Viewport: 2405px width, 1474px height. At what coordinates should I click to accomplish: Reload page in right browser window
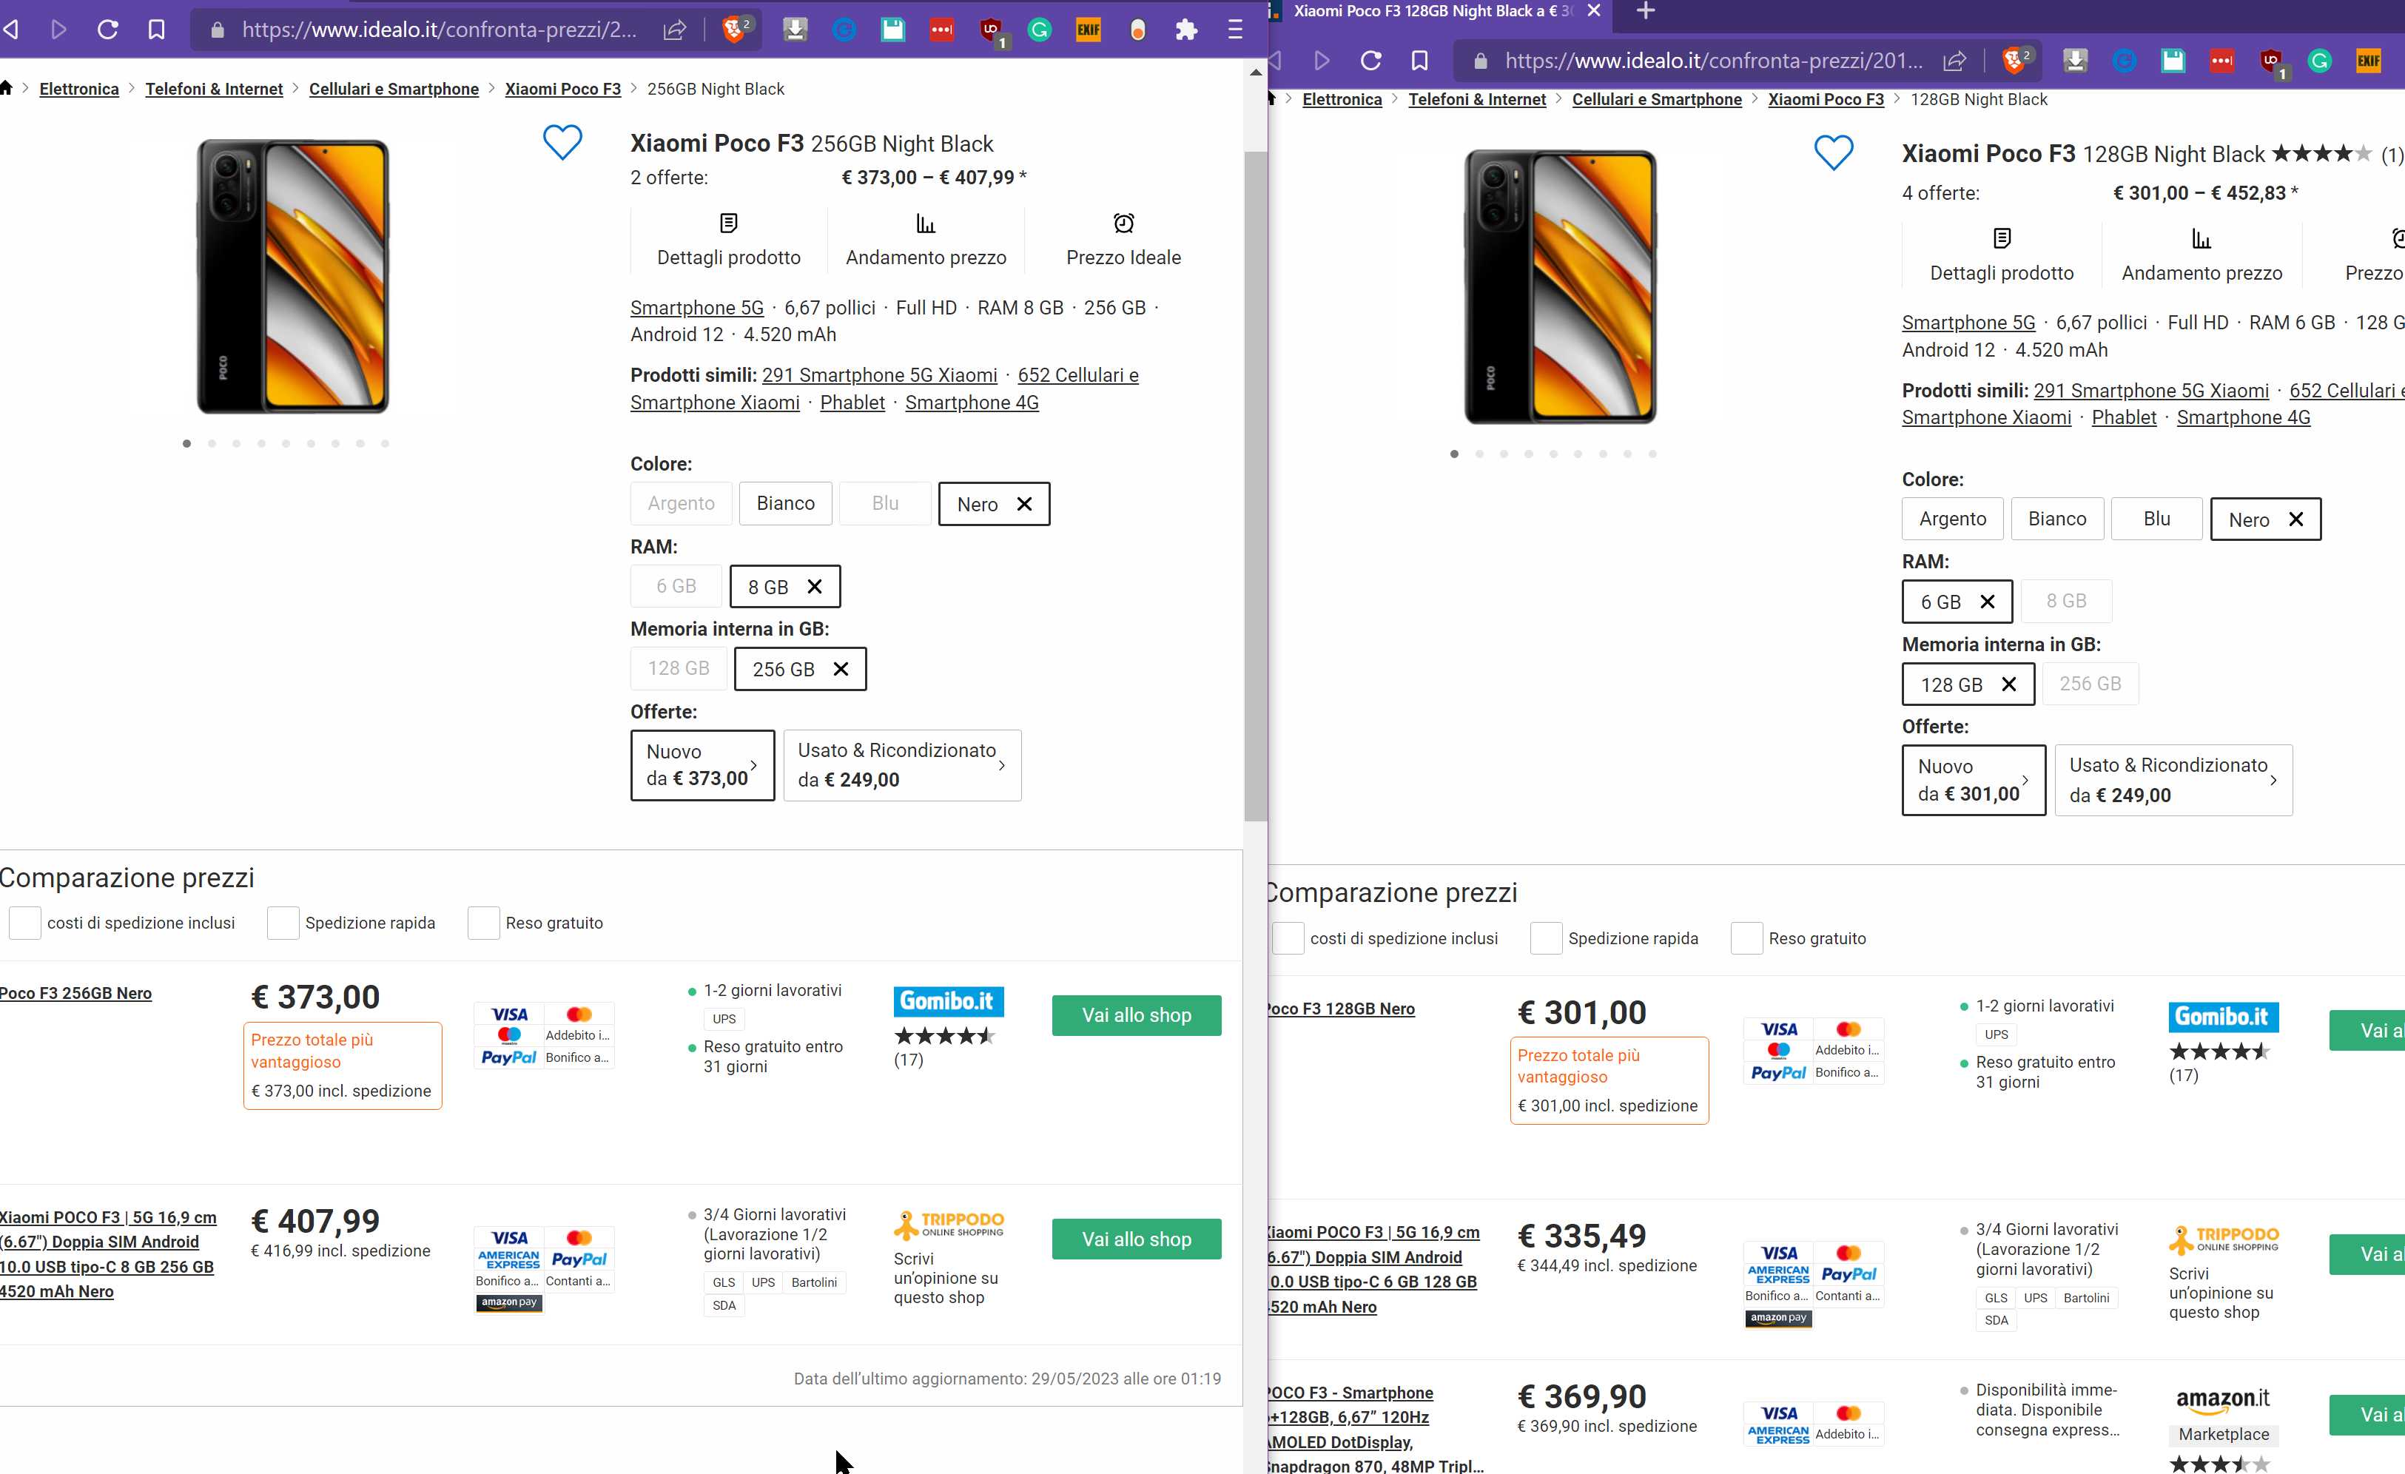pos(1370,61)
